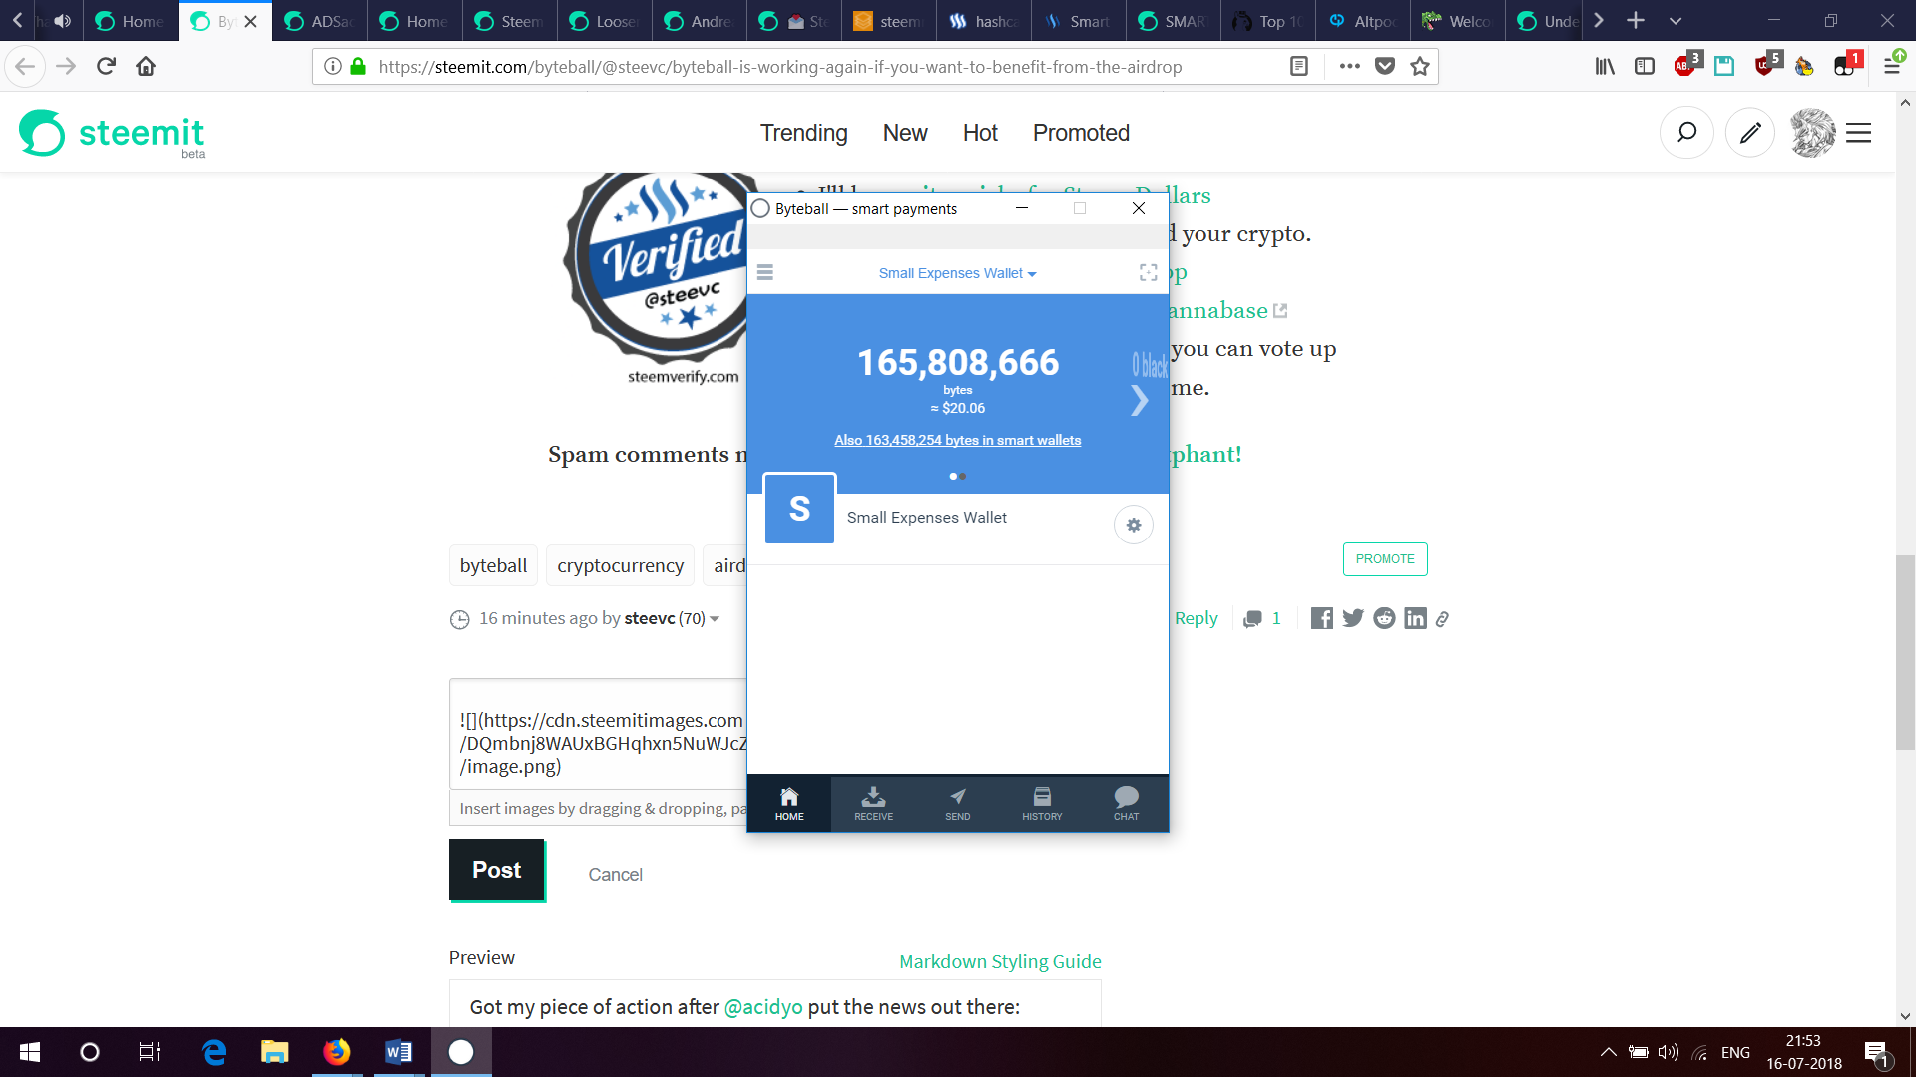
Task: Select the Home tab in Byteball
Action: pyautogui.click(x=789, y=804)
